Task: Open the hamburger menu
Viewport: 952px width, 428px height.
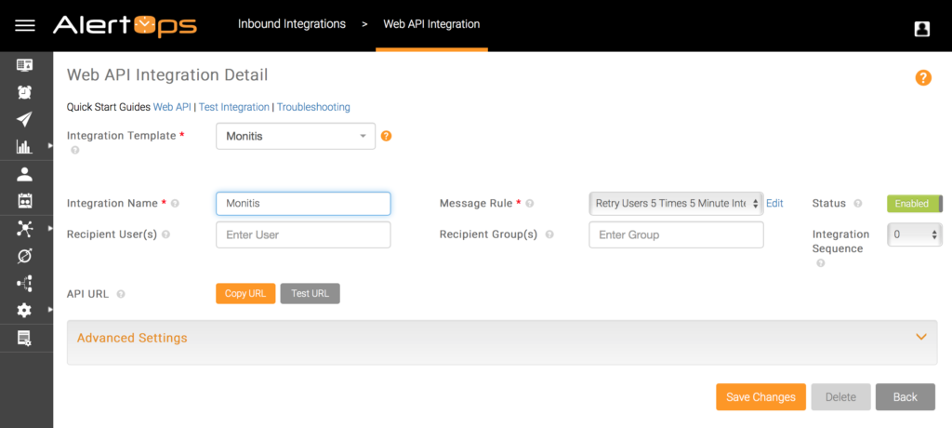Action: coord(25,25)
